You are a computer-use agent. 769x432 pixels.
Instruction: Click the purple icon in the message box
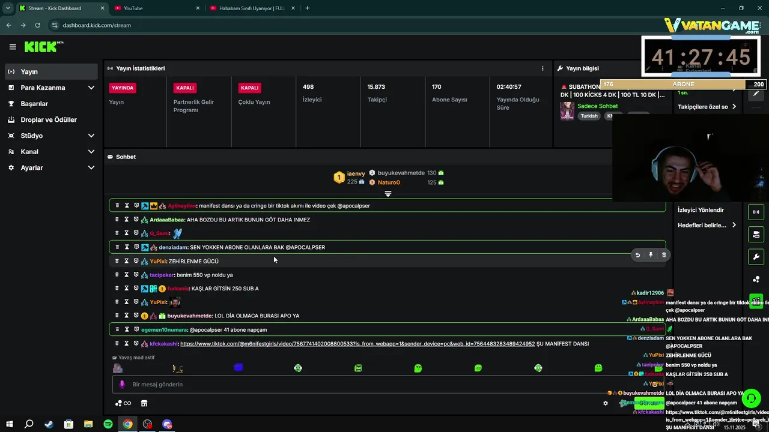[x=122, y=385]
